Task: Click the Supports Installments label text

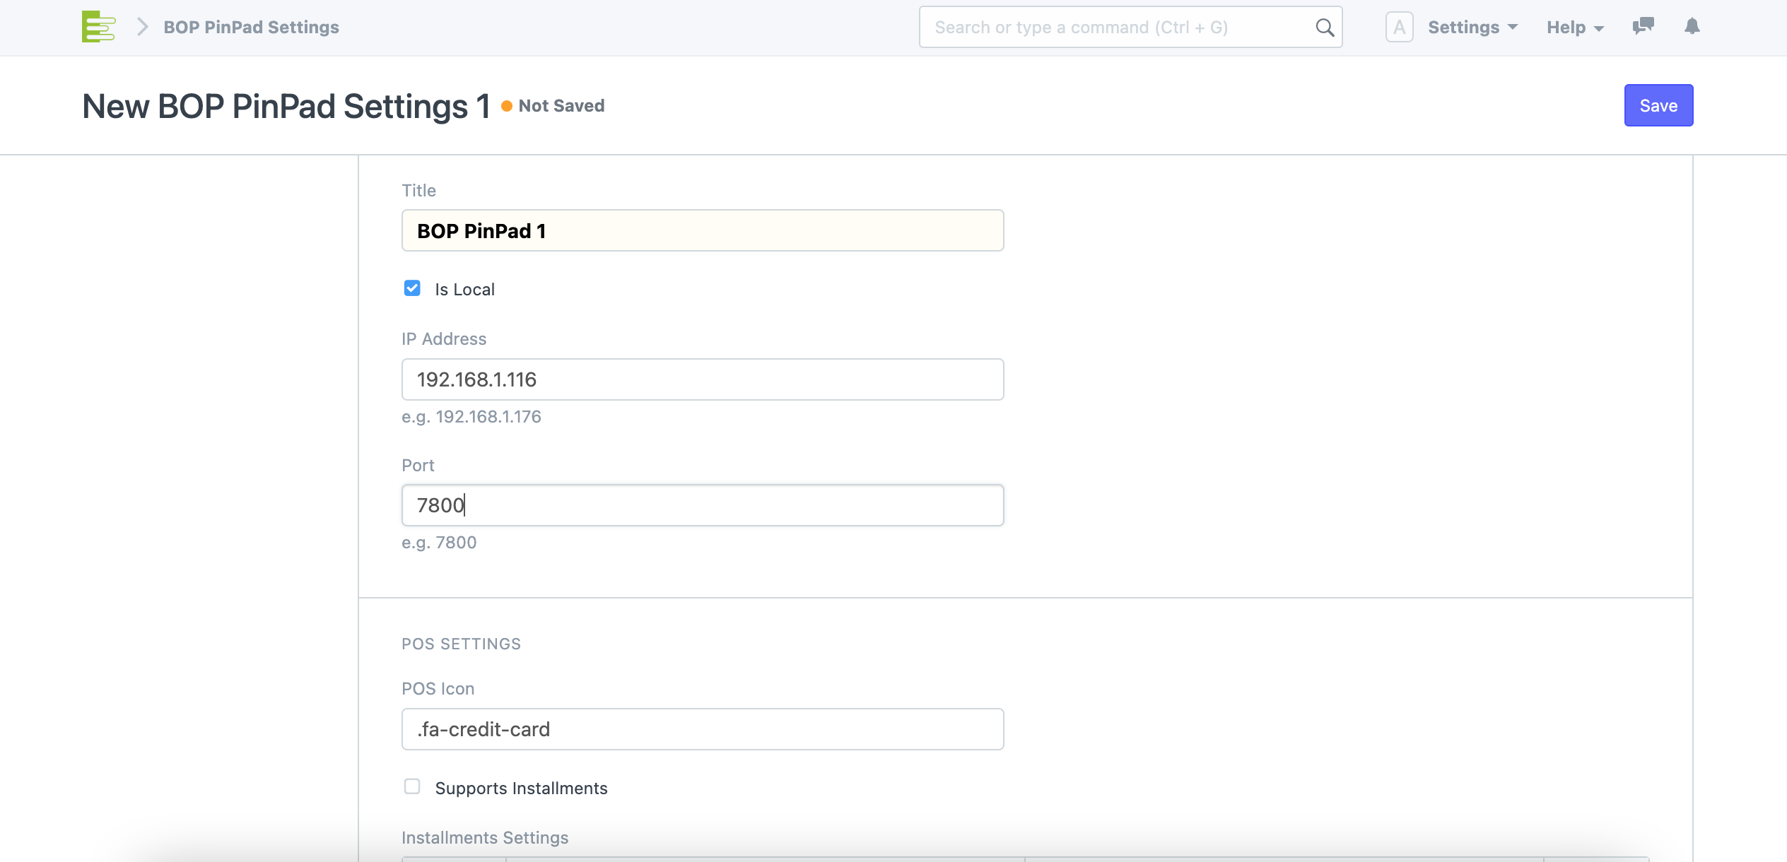Action: (521, 789)
